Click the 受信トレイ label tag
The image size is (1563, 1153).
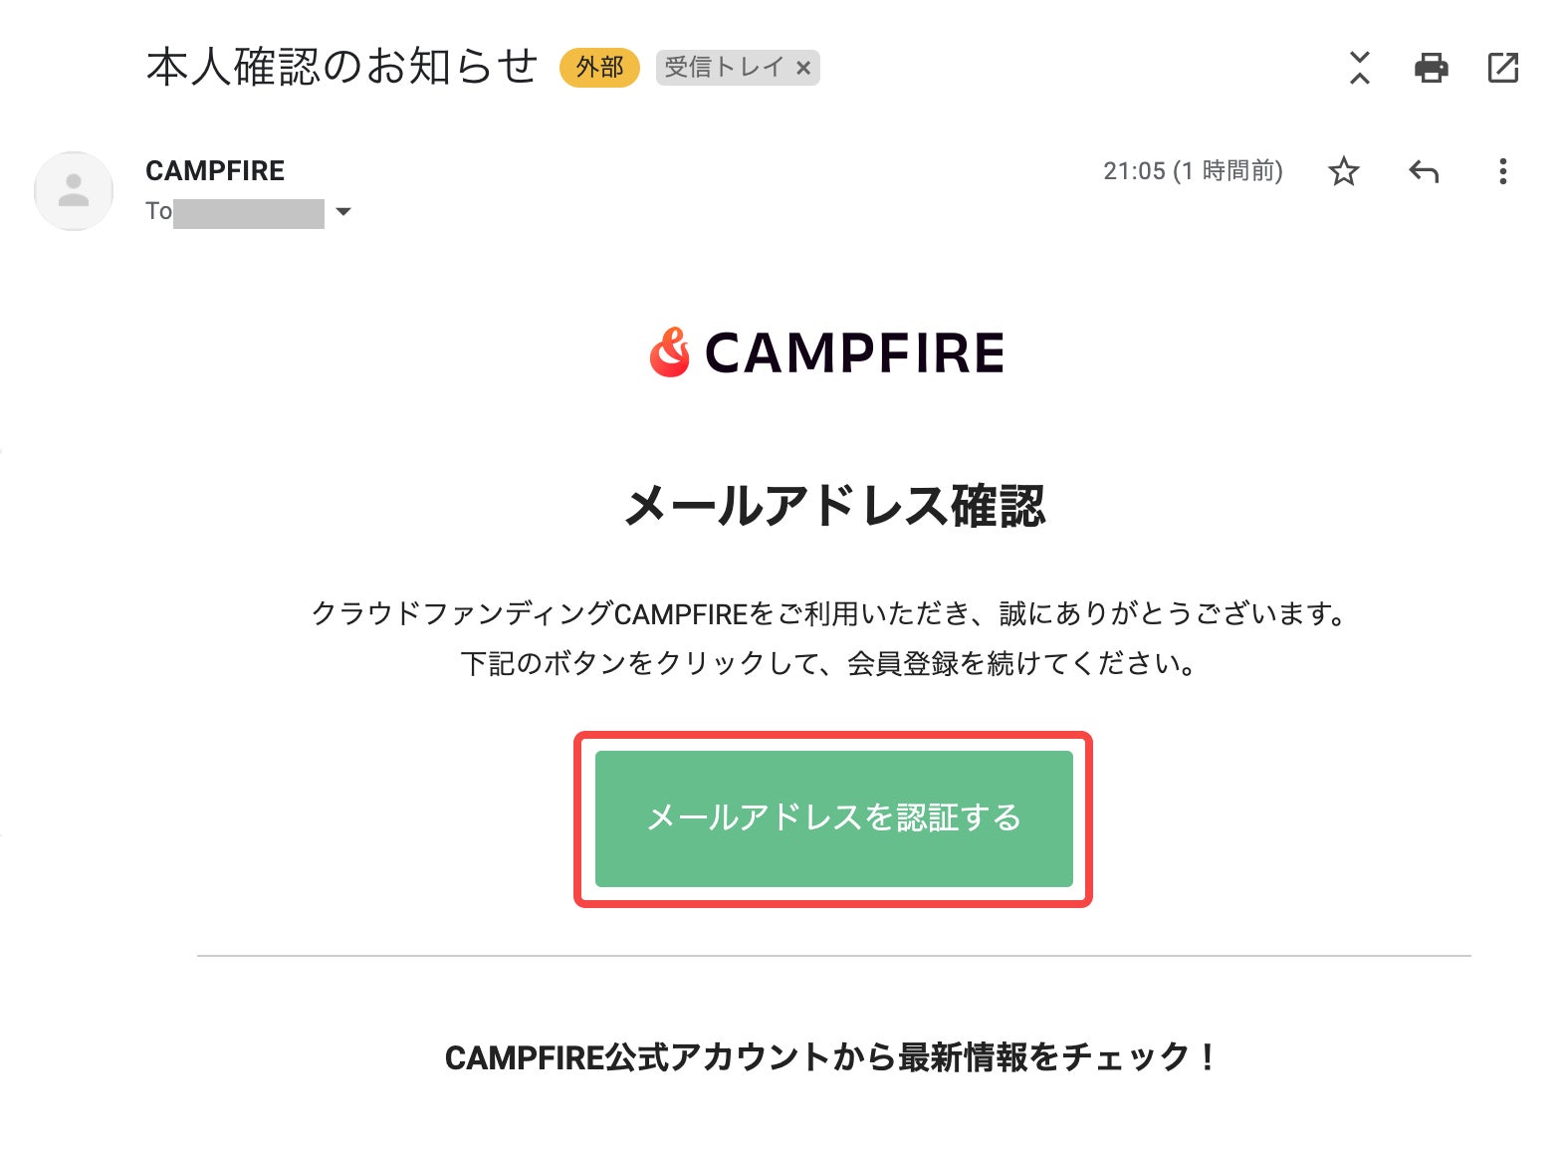(x=724, y=68)
